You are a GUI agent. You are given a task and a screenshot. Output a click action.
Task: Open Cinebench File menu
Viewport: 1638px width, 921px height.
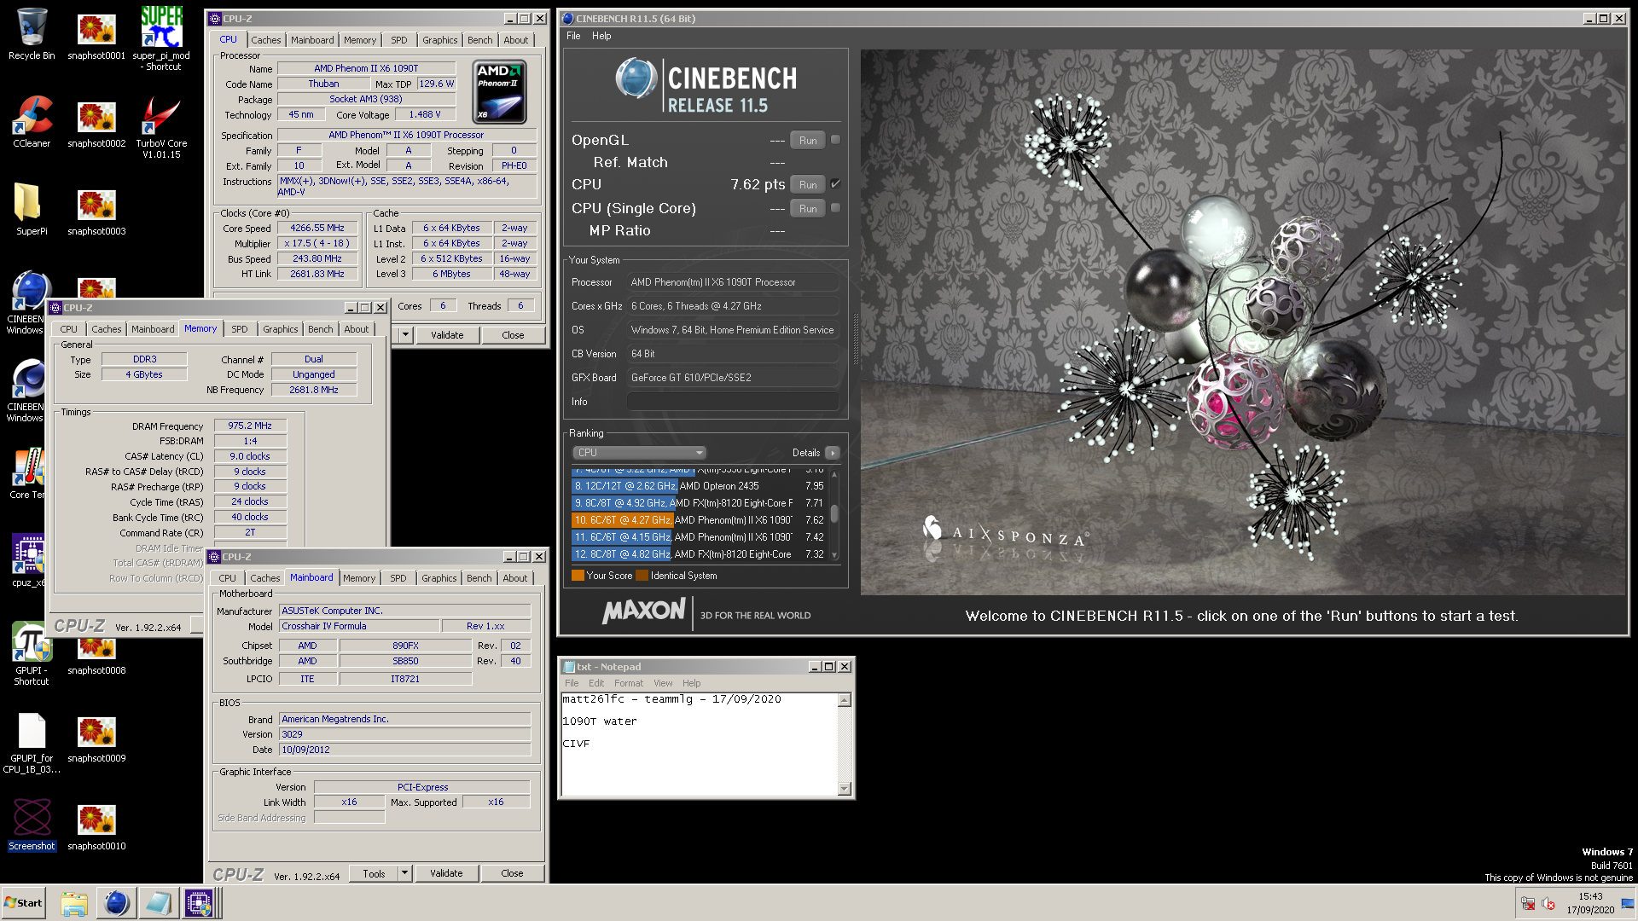click(x=573, y=36)
